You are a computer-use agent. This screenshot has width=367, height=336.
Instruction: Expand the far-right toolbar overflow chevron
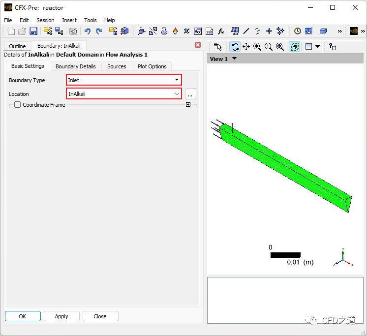tap(363, 31)
